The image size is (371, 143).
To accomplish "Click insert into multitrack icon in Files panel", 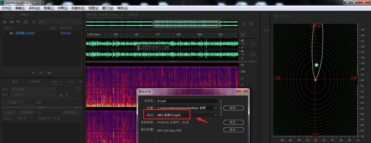I will point(26,22).
